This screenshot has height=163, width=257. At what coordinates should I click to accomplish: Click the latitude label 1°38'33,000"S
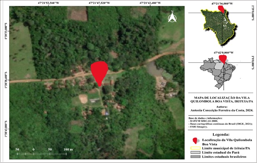(x=6, y=31)
